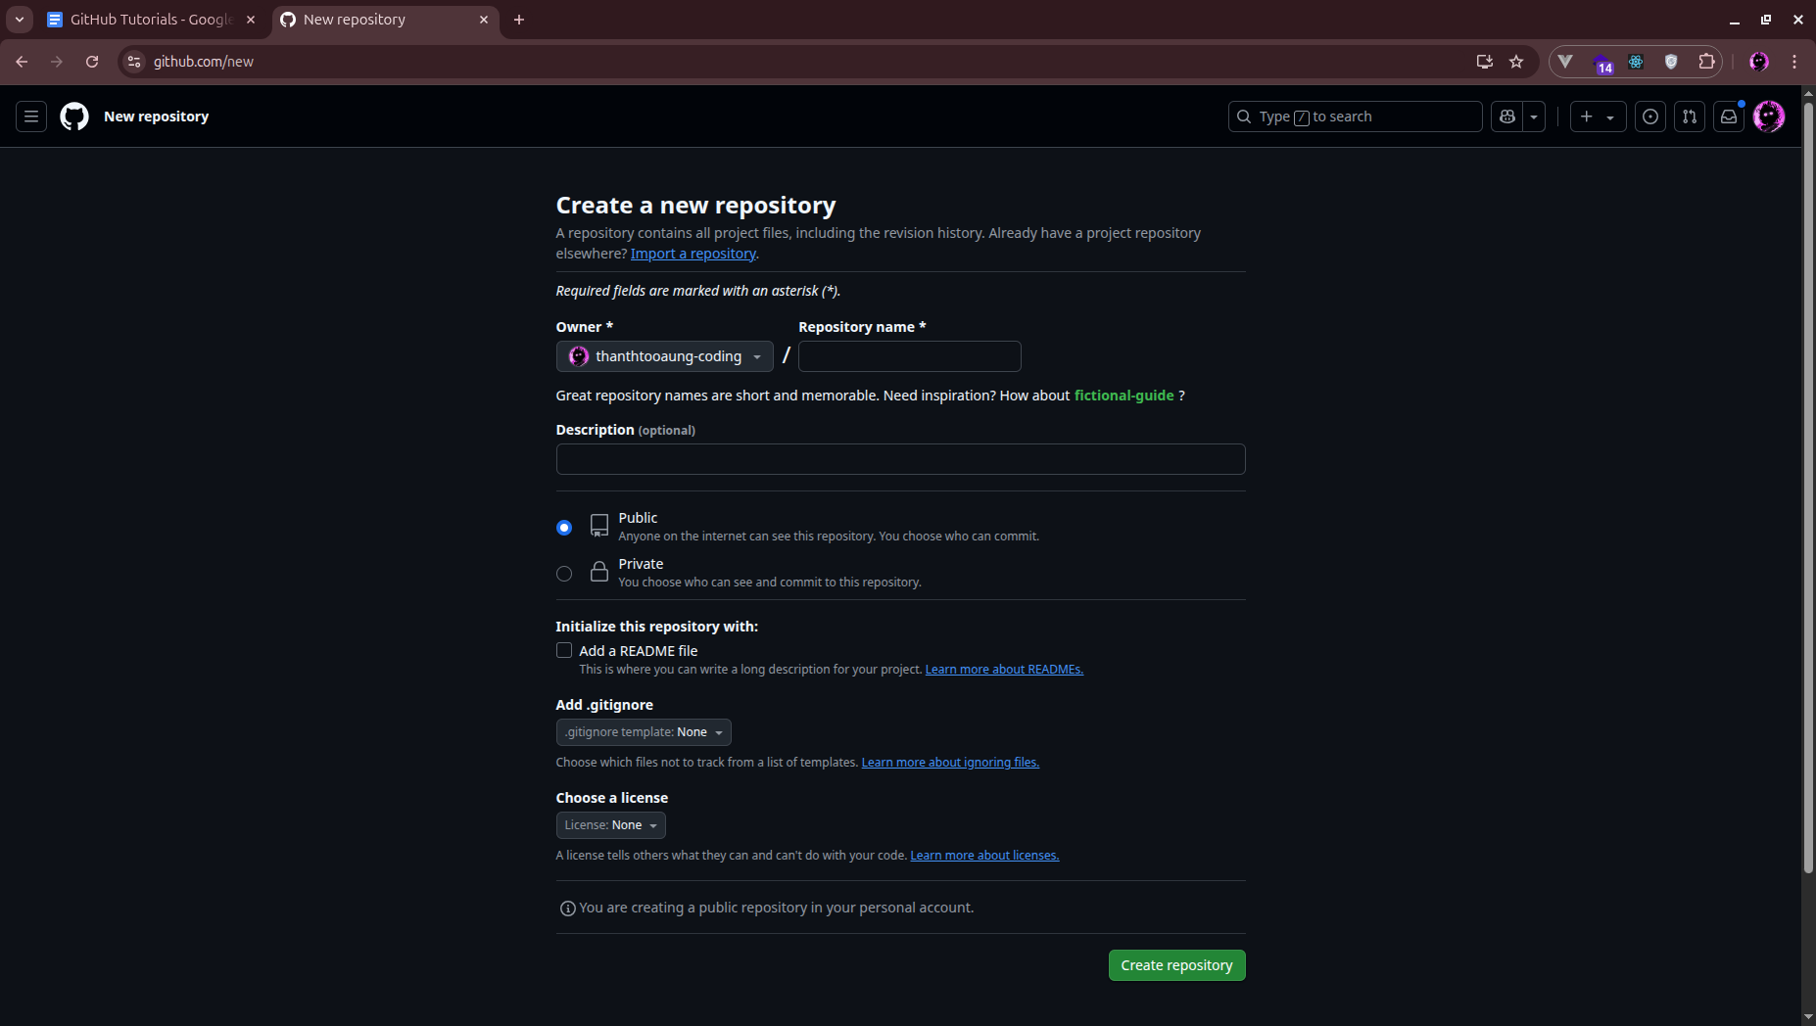Enable the Add a README file checkbox
Screen dimensions: 1816x1026
[x=564, y=650]
